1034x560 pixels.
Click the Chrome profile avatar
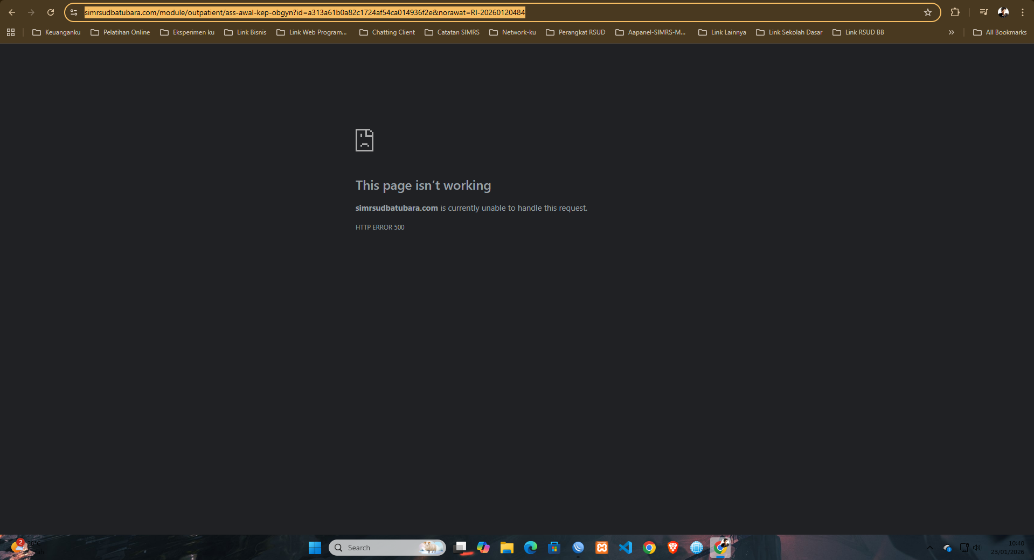point(1003,12)
